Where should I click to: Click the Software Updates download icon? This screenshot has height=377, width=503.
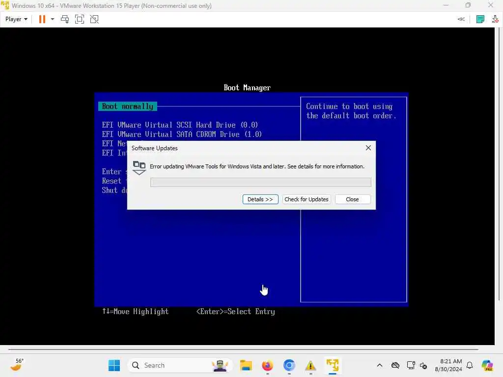[139, 168]
